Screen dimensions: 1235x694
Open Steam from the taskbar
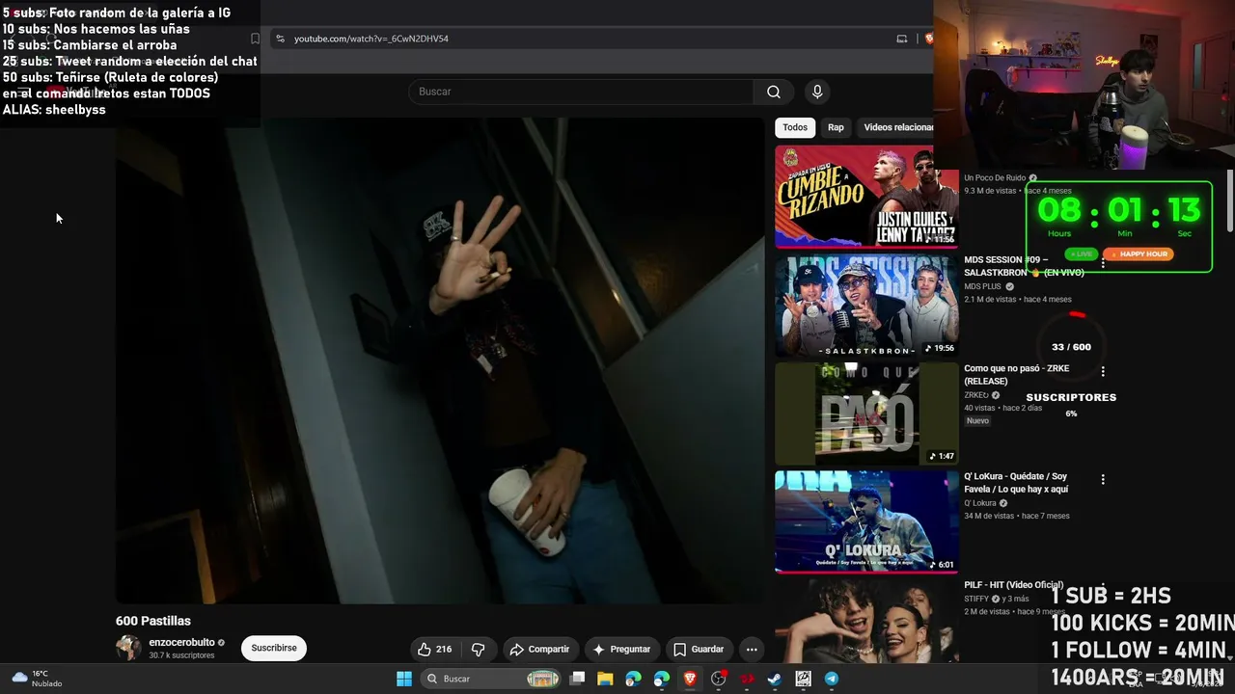(775, 679)
